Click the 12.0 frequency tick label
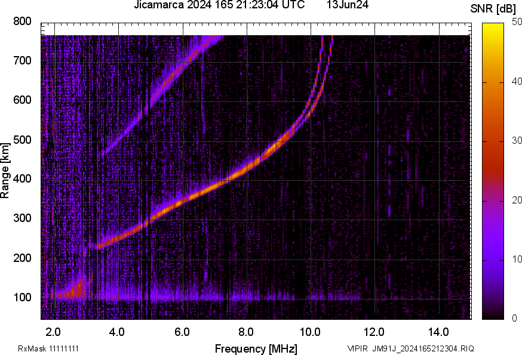This screenshot has height=355, width=522. (374, 332)
